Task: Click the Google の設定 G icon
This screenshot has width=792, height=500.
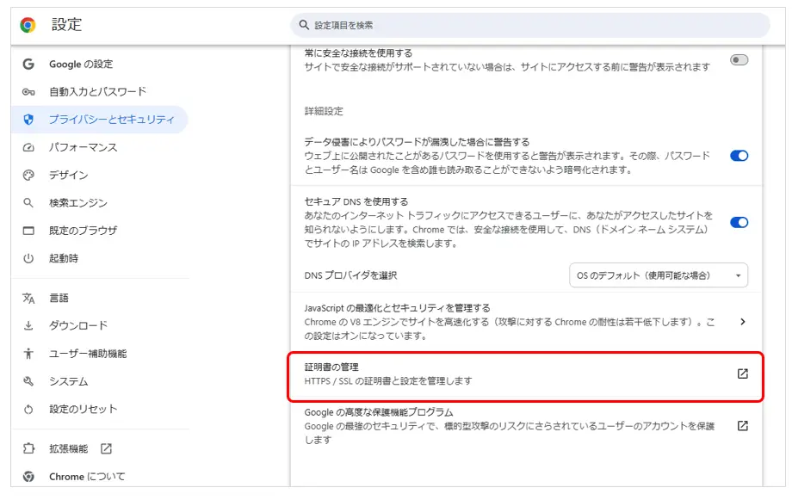Action: tap(28, 65)
